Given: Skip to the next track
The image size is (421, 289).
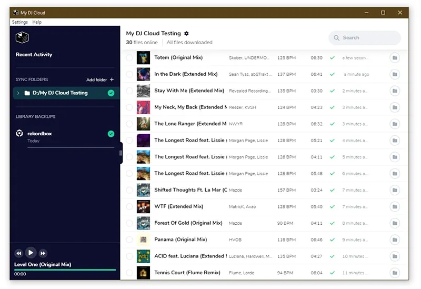Looking at the screenshot, I should (43, 253).
